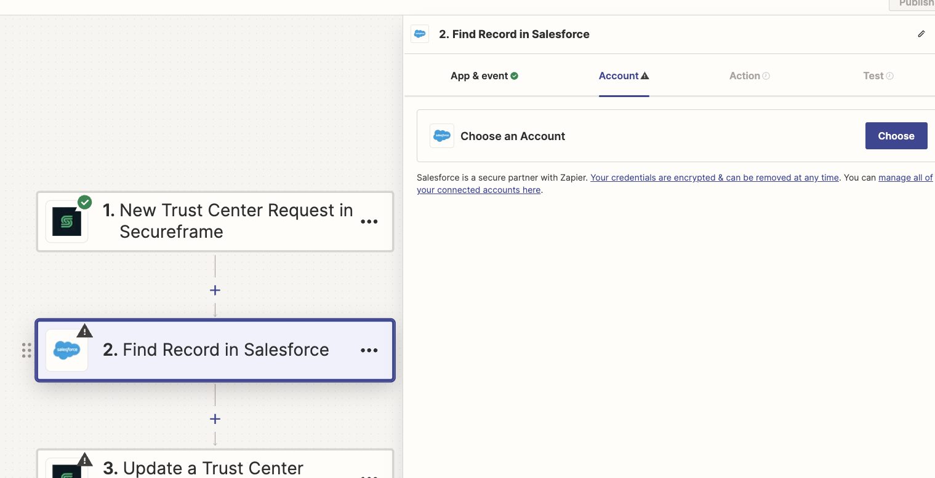Click the Publish button
This screenshot has height=478, width=935.
click(912, 4)
